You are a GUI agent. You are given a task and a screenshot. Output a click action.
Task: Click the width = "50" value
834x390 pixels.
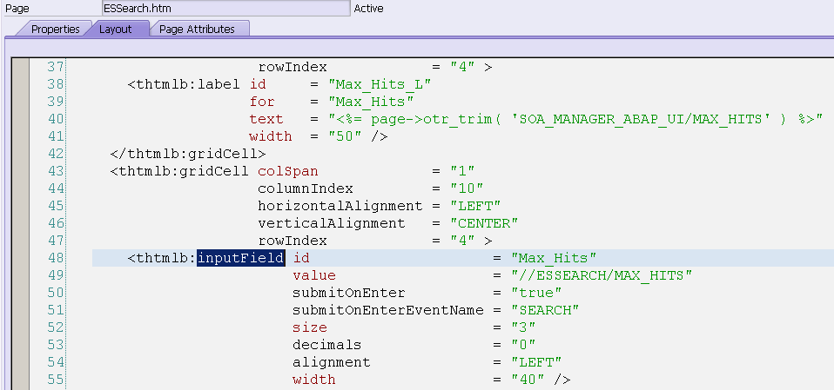346,136
